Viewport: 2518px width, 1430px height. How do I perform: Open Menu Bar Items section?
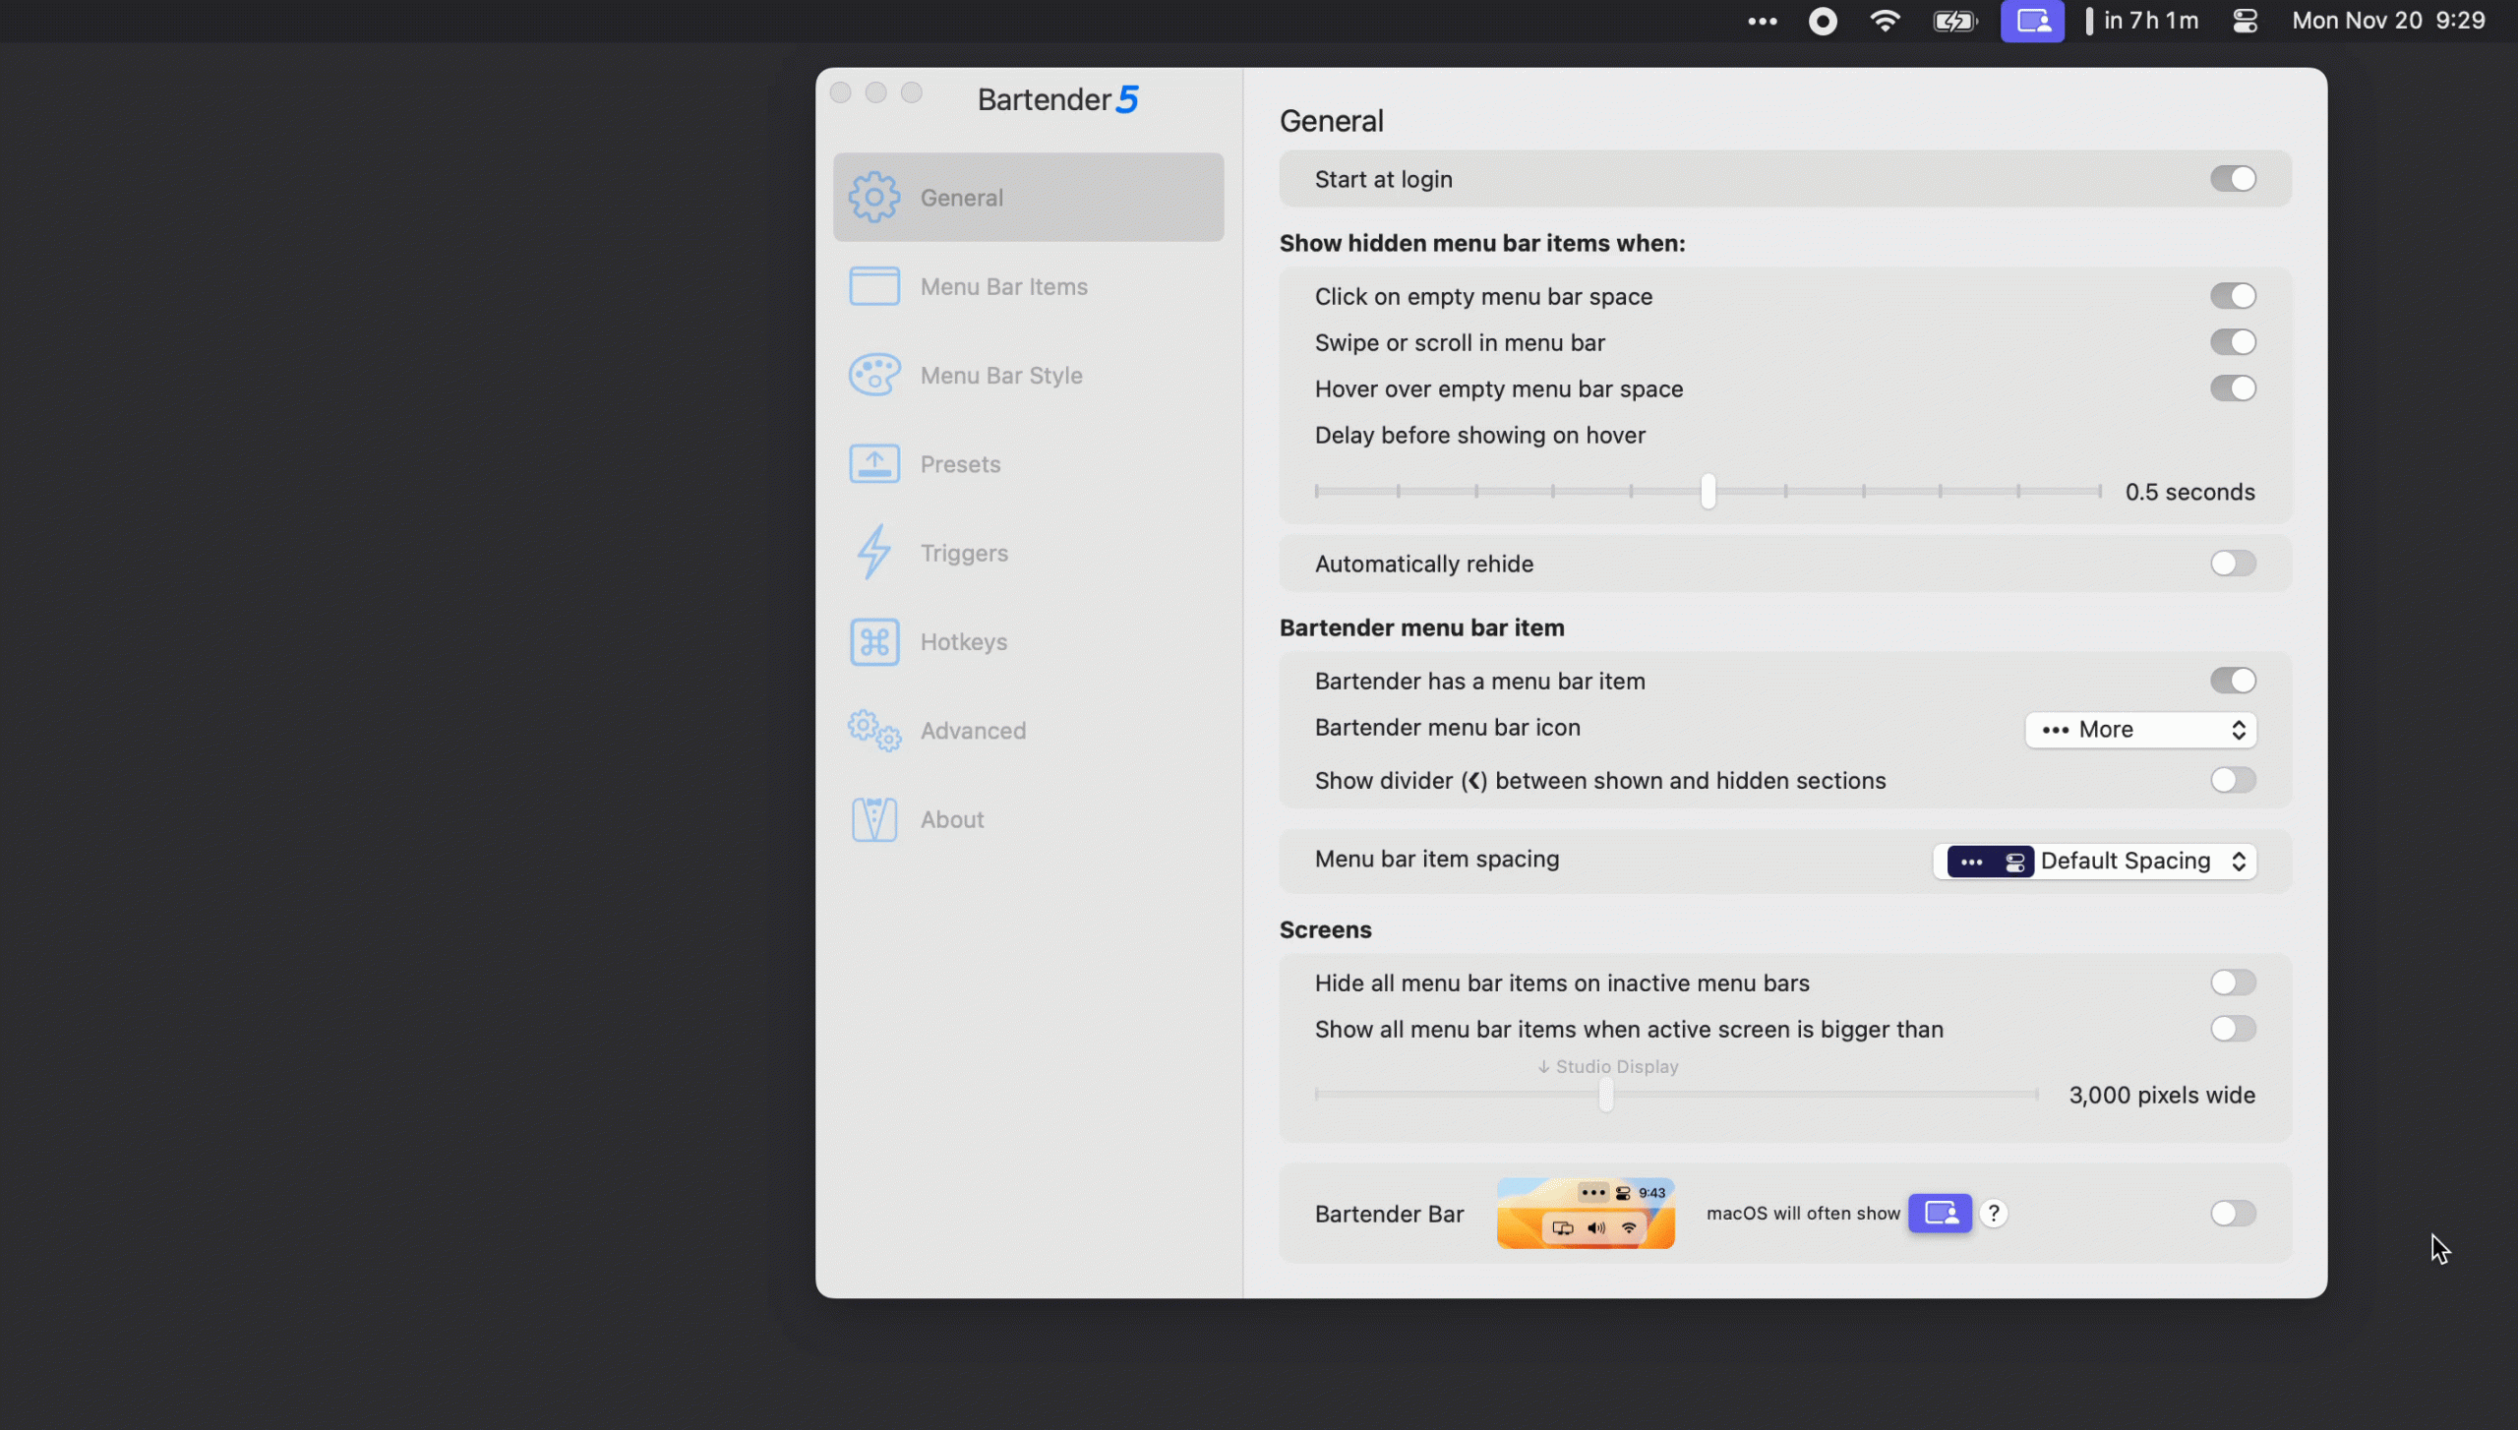point(1003,286)
